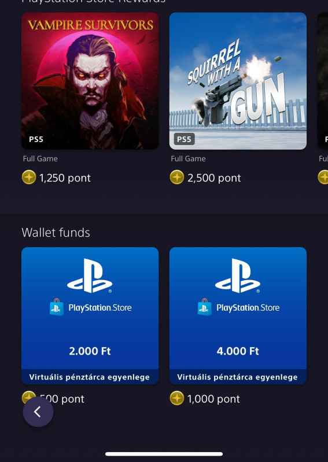The image size is (328, 462).
Task: Click the 2,500 pont price label
Action: tap(214, 178)
